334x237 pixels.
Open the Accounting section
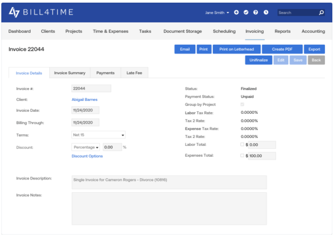coord(313,31)
